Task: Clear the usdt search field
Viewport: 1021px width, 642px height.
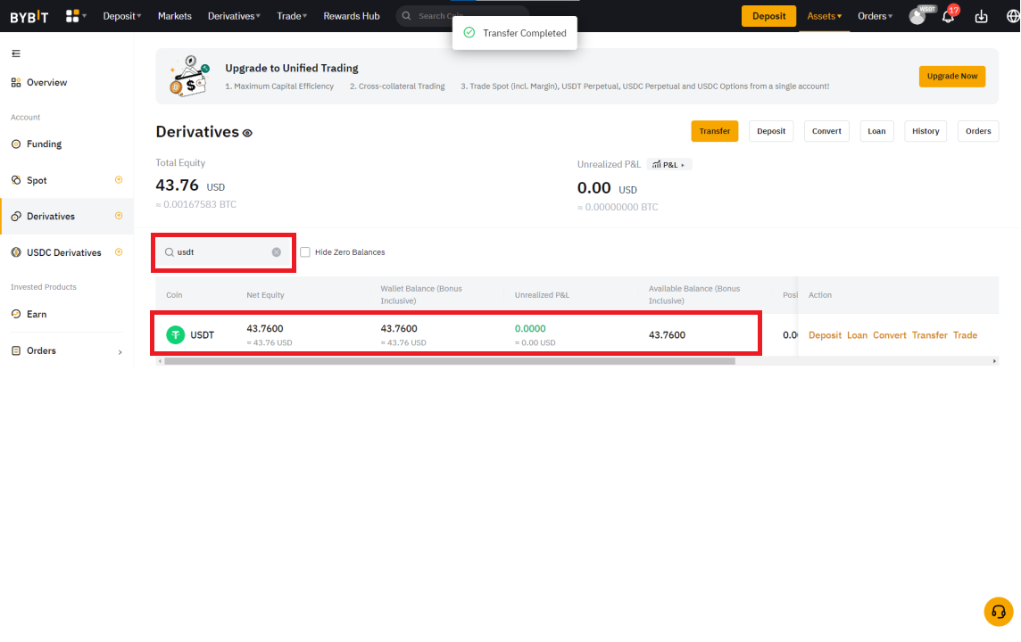Action: tap(276, 252)
